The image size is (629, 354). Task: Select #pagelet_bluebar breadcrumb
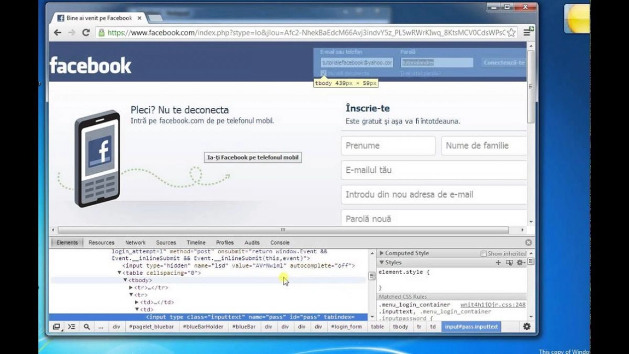[x=152, y=327]
